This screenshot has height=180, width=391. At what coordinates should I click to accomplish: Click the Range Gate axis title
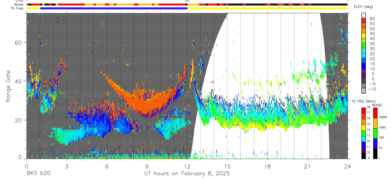point(8,86)
